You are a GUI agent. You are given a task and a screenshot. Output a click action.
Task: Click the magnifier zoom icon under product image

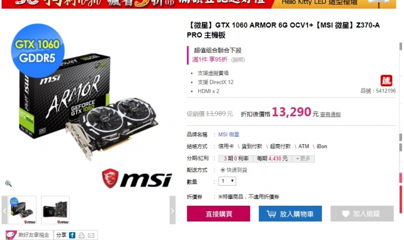pos(8,183)
